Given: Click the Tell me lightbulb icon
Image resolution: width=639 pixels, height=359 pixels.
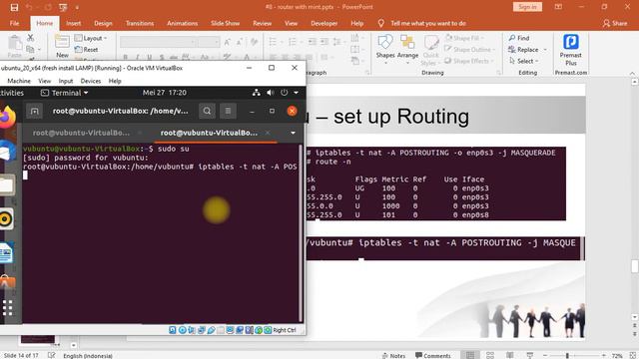Looking at the screenshot, I should pyautogui.click(x=381, y=23).
